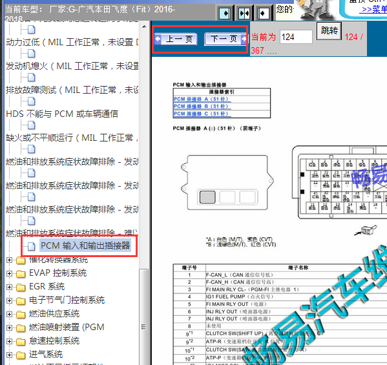Click the tree panel scroll-up arrow
The width and height of the screenshot is (387, 365).
coord(144,26)
